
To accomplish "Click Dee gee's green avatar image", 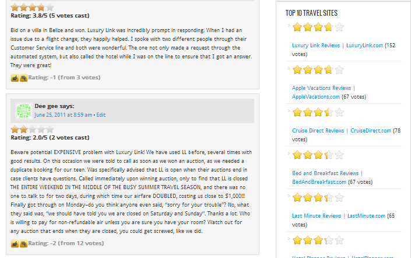I will (24, 111).
